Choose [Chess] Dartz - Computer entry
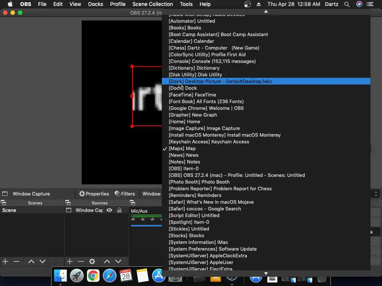The height and width of the screenshot is (286, 382). 266,48
